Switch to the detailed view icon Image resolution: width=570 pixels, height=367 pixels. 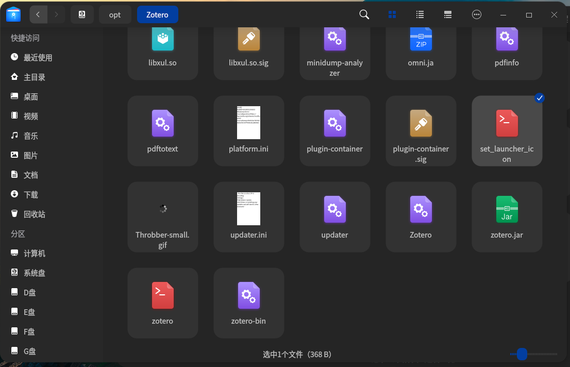coord(447,14)
